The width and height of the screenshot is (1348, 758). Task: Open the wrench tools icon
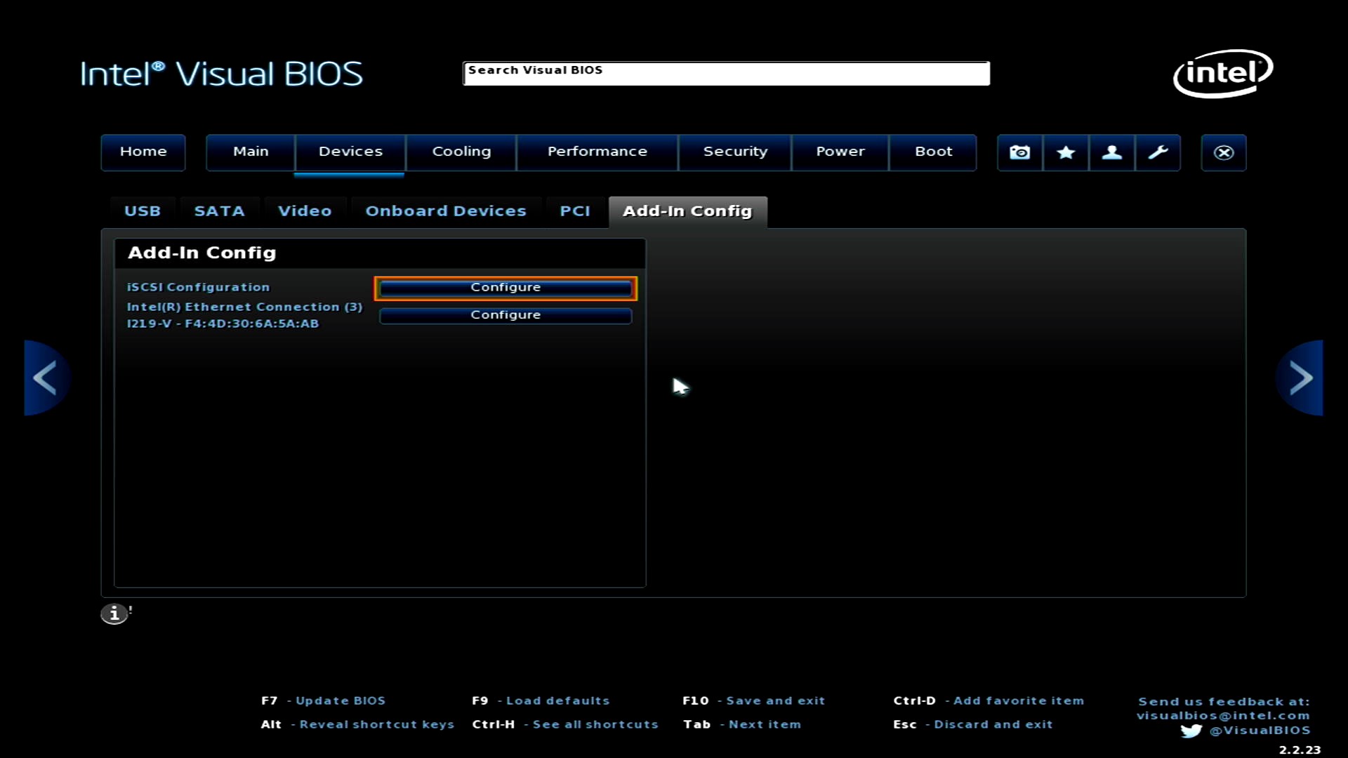(1158, 152)
